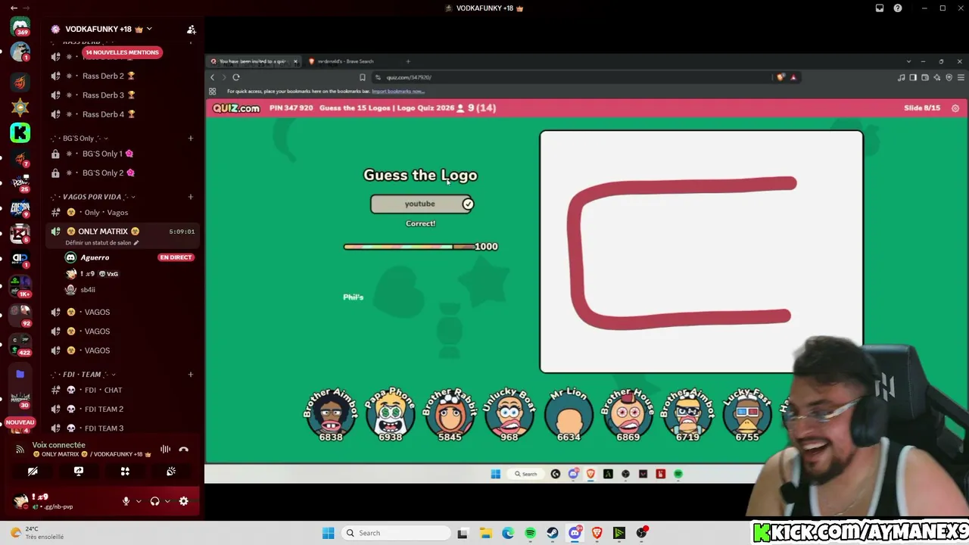Mute the Discord microphone
Viewport: 969px width, 545px height.
tap(126, 501)
